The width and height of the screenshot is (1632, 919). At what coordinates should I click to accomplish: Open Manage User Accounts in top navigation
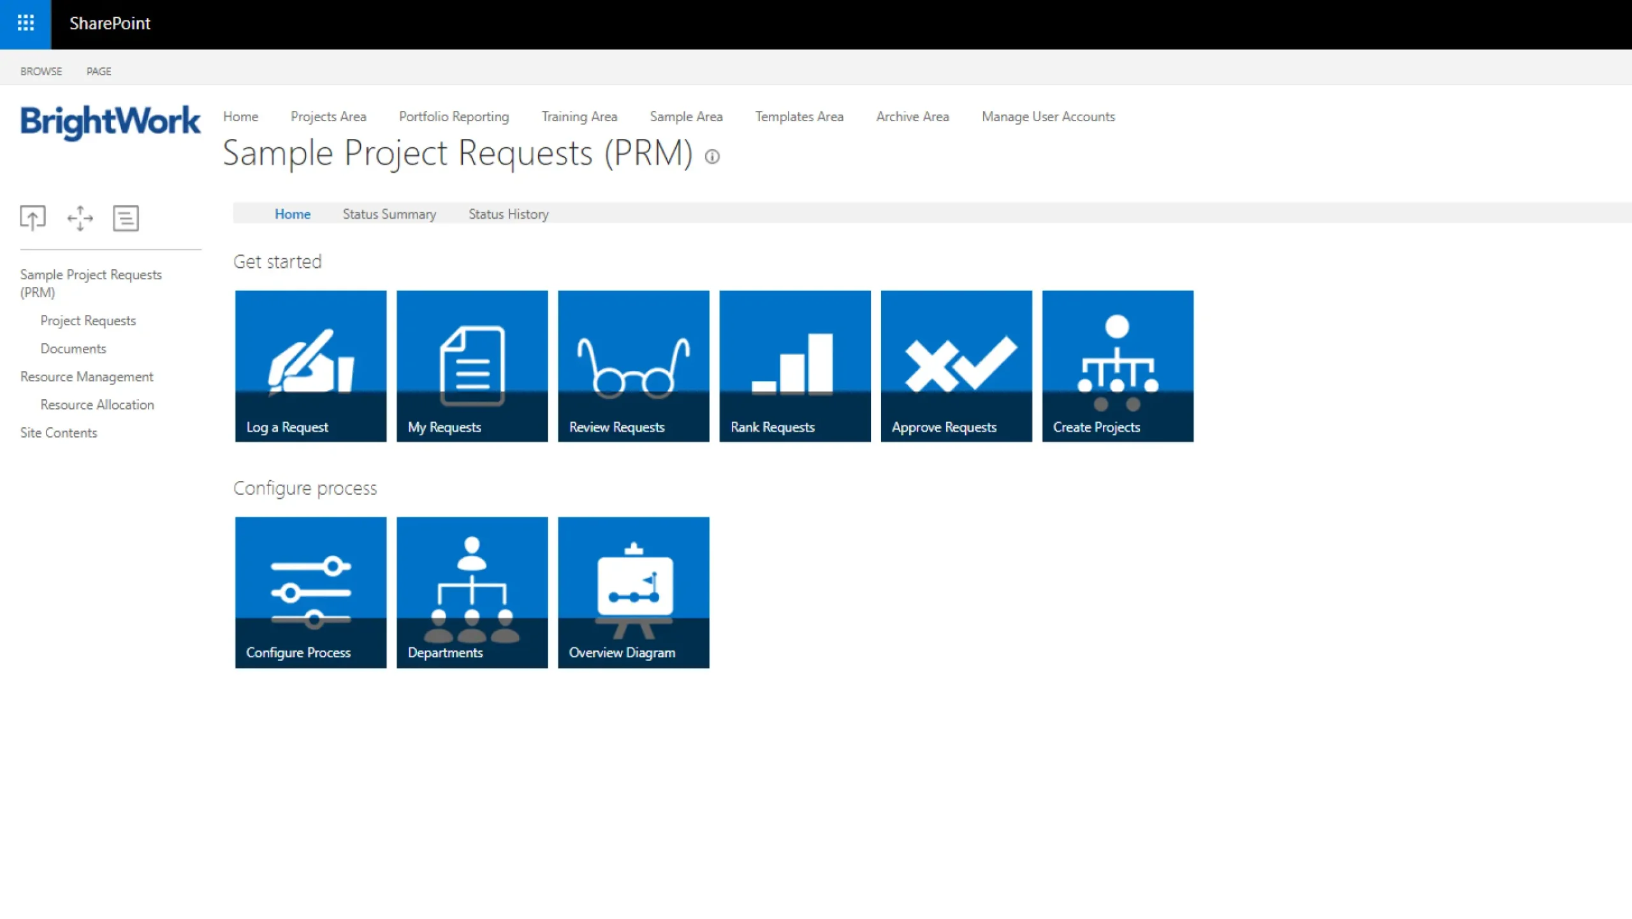click(x=1048, y=117)
